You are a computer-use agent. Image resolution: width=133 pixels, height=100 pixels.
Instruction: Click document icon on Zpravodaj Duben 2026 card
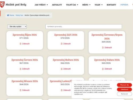[x=103, y=69]
